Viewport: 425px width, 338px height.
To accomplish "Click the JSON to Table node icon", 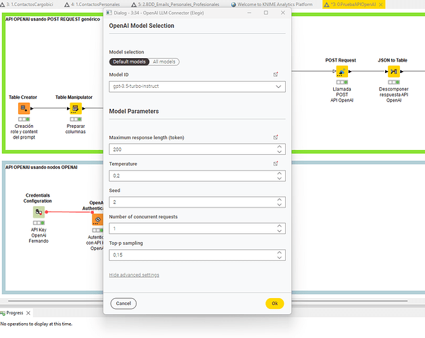I will coord(394,72).
